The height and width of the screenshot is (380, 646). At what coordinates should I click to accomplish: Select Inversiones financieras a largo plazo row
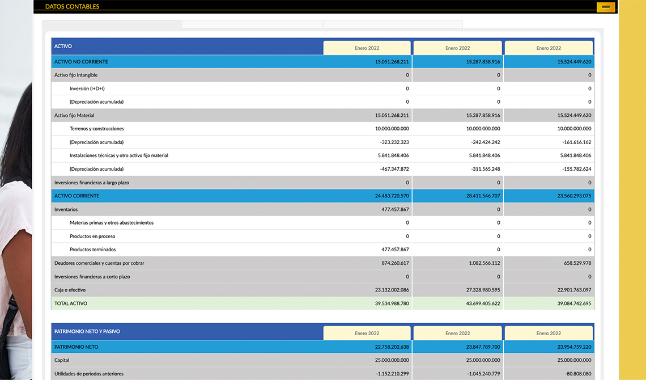pos(91,183)
